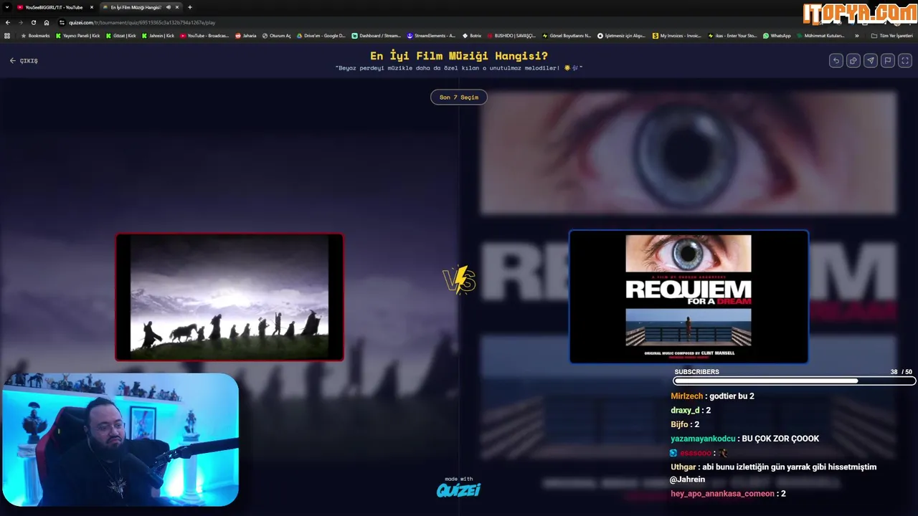This screenshot has width=918, height=516.
Task: Open Tüm Yer İşaretleri folder
Action: (892, 35)
